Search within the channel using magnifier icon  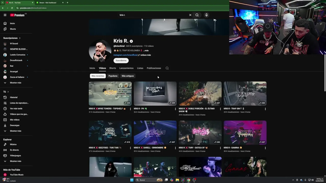[x=167, y=68]
